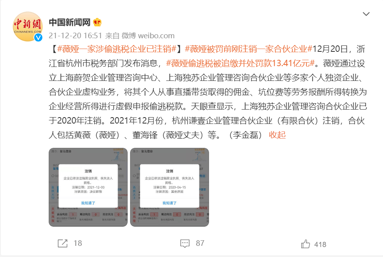Open first screenshot dated 2021-12-03
The image size is (383, 257).
(x=88, y=187)
